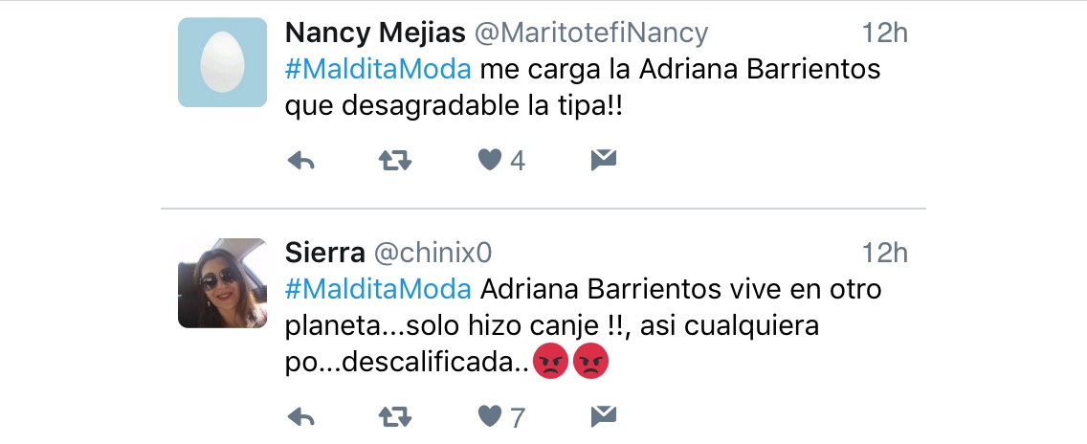The width and height of the screenshot is (1087, 444).
Task: Retweet Sierra's tweet
Action: 395,416
